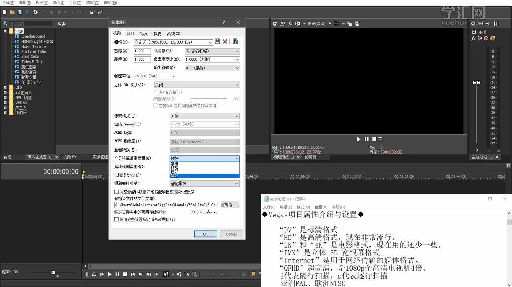This screenshot has height=287, width=512.
Task: Click the Save project disk icon in the main toolbar
Action: coord(20,12)
